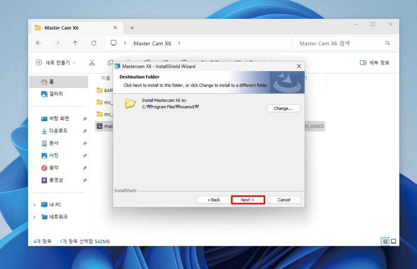Cancel the Mastercam X6 installation
Image resolution: width=417 pixels, height=269 pixels.
click(x=284, y=200)
